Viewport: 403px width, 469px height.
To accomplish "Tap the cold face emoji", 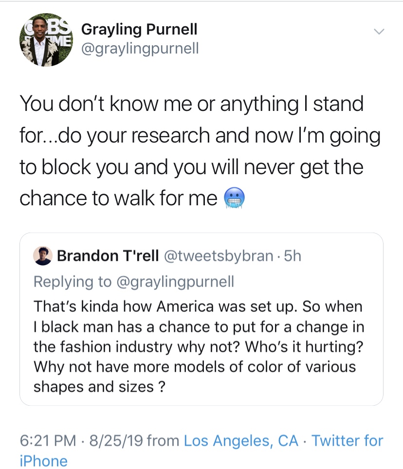I will coord(235,198).
